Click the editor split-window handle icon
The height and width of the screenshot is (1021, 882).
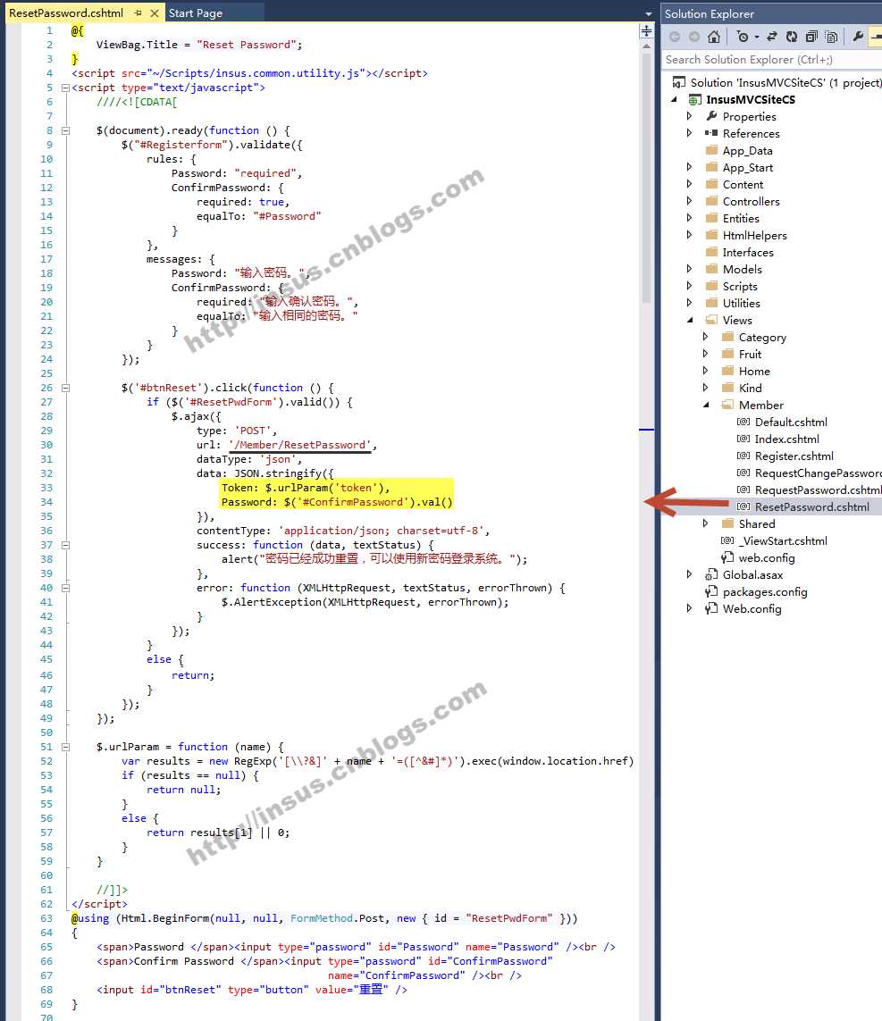[x=646, y=31]
